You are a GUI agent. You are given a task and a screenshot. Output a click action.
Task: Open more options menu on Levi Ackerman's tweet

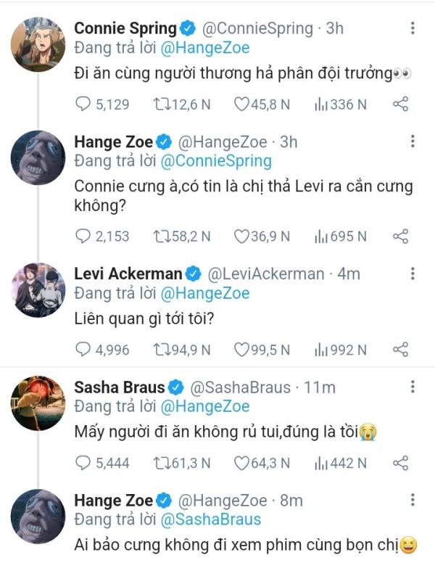(413, 274)
